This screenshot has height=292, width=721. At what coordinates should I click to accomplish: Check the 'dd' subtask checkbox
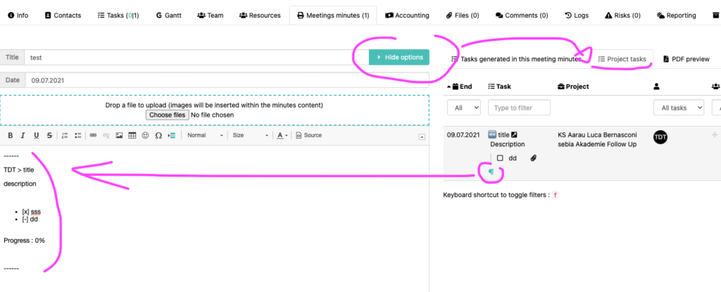(x=500, y=158)
